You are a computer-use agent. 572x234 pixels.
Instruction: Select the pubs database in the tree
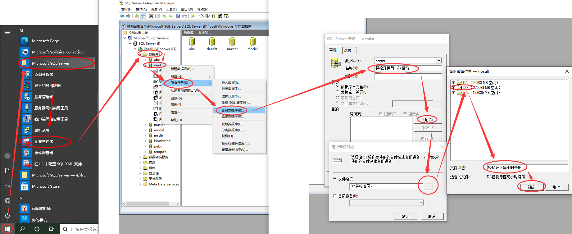[x=158, y=146]
